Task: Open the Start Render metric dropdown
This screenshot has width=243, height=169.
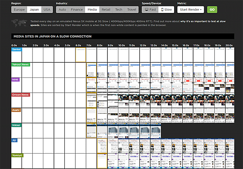Action: (x=190, y=9)
